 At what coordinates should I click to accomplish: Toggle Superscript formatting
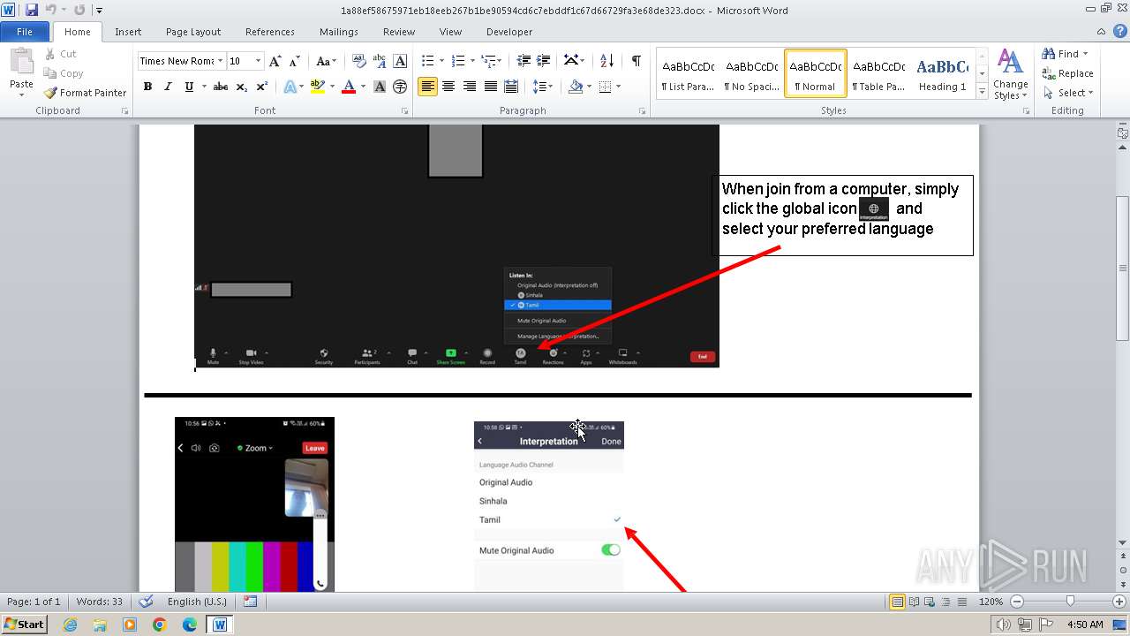[261, 87]
